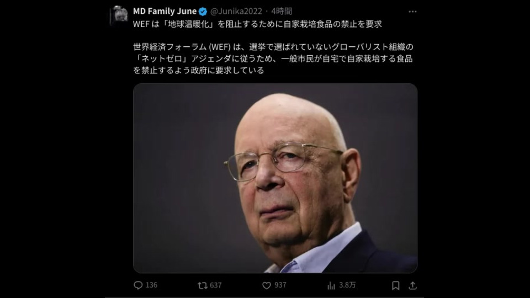Viewport: 530px width, 298px height.
Task: Open the MD Family June display name
Action: coord(165,11)
